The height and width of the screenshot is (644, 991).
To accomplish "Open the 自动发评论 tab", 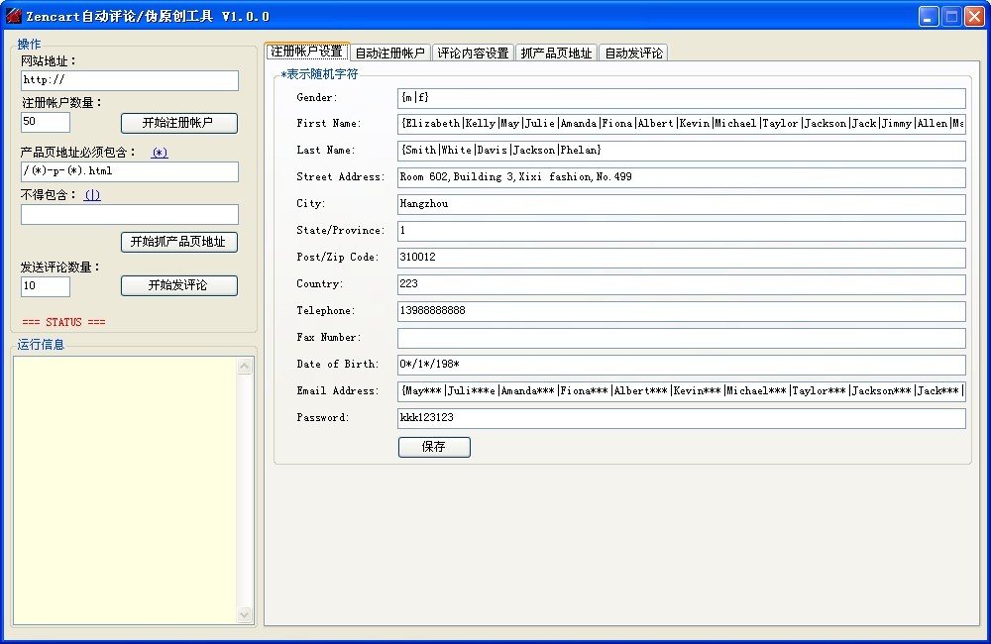I will [x=633, y=54].
